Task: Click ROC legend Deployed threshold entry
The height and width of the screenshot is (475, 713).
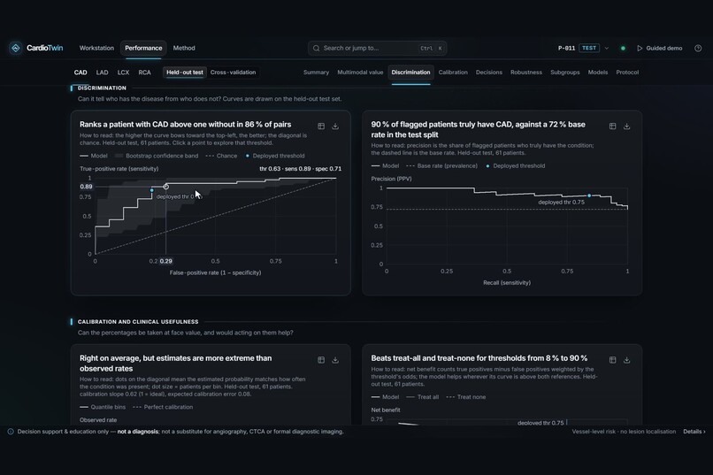Action: click(275, 156)
